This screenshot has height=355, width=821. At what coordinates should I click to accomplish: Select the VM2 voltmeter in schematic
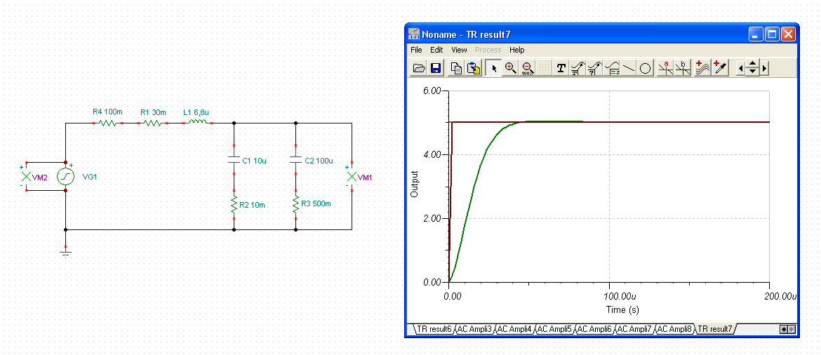tap(26, 177)
